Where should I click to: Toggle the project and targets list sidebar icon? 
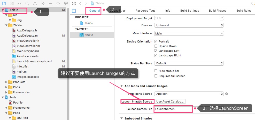(x=74, y=11)
